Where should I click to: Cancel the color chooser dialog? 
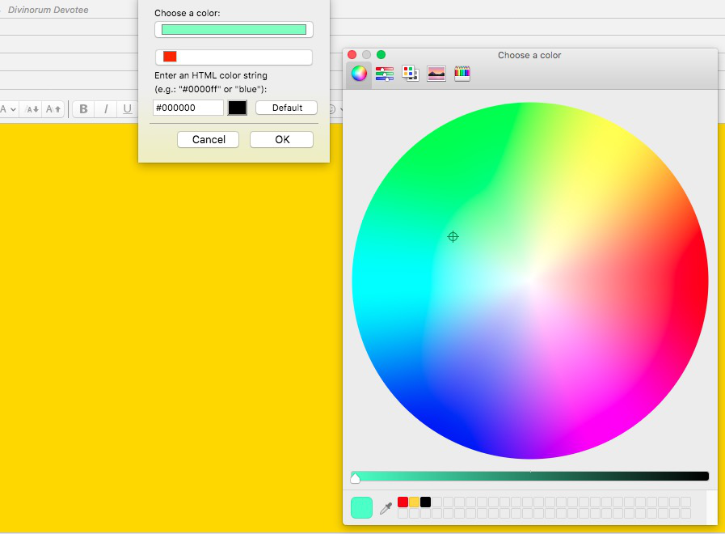[209, 139]
